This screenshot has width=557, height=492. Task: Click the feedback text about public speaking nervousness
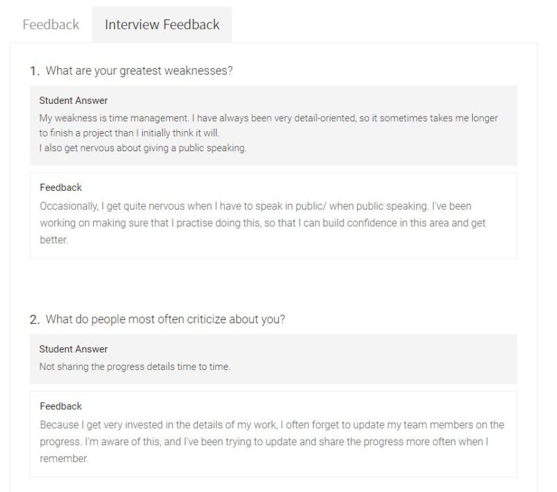262,223
